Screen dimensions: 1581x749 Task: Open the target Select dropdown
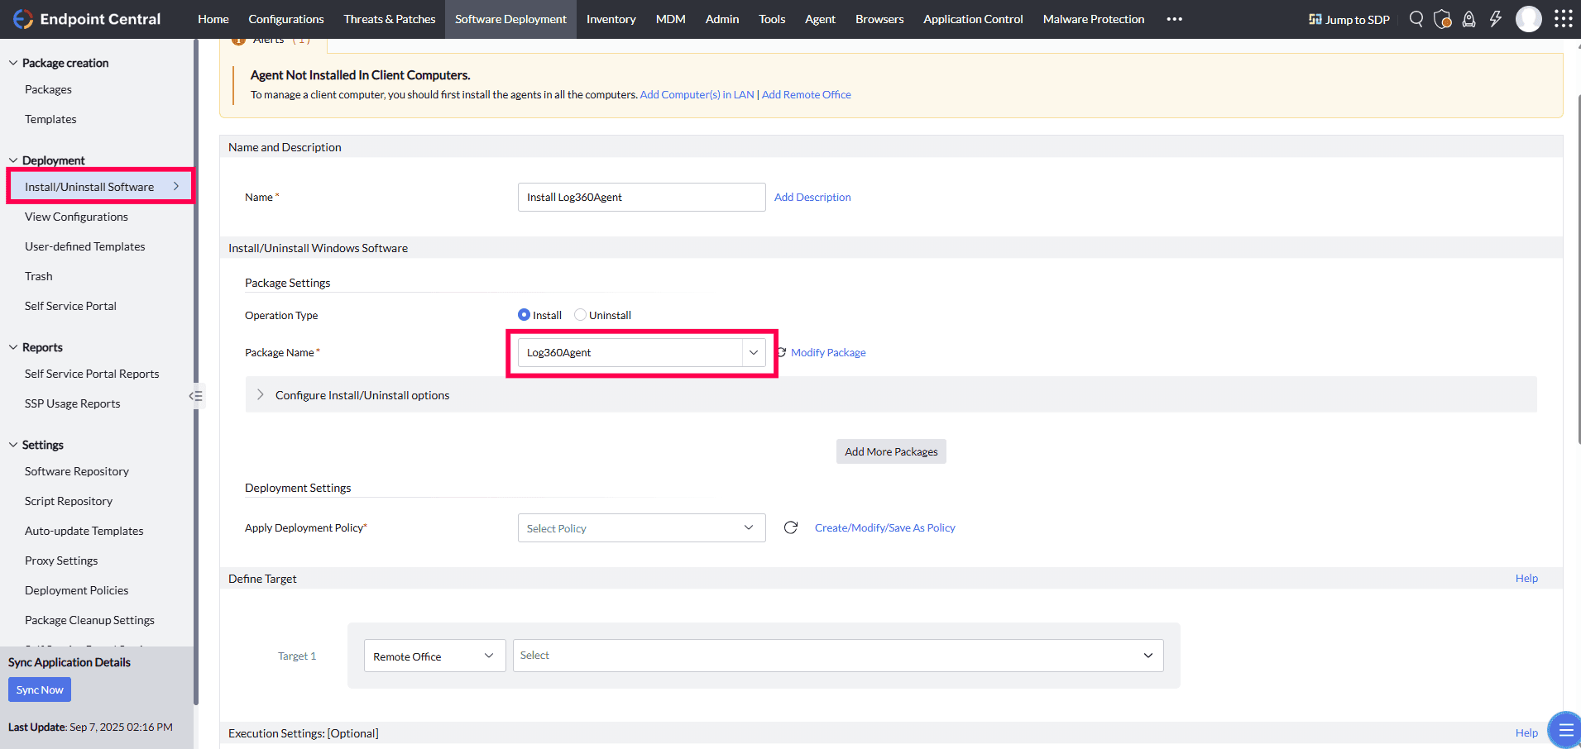click(838, 656)
